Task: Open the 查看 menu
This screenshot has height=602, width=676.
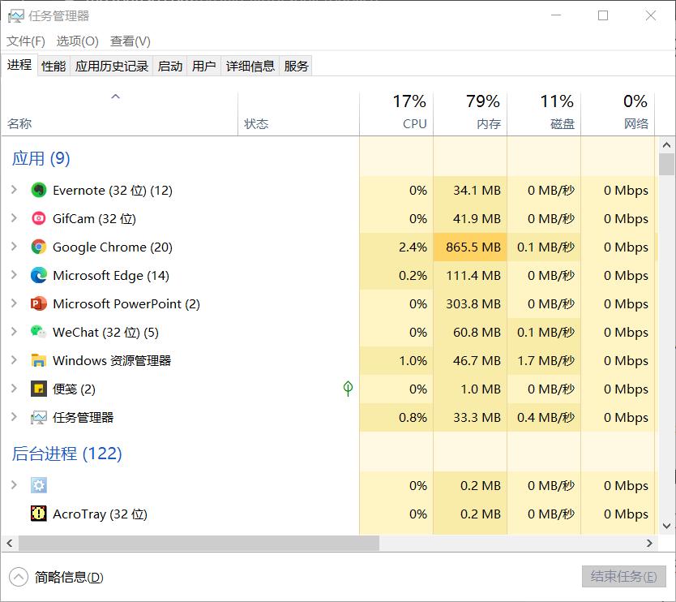Action: [130, 41]
